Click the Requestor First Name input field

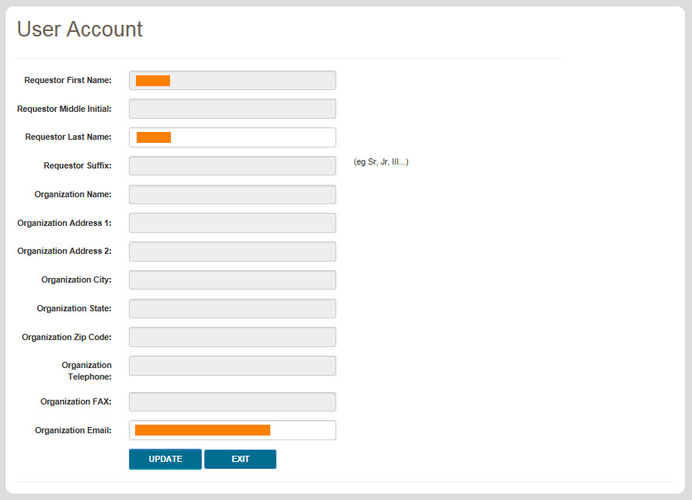[232, 80]
